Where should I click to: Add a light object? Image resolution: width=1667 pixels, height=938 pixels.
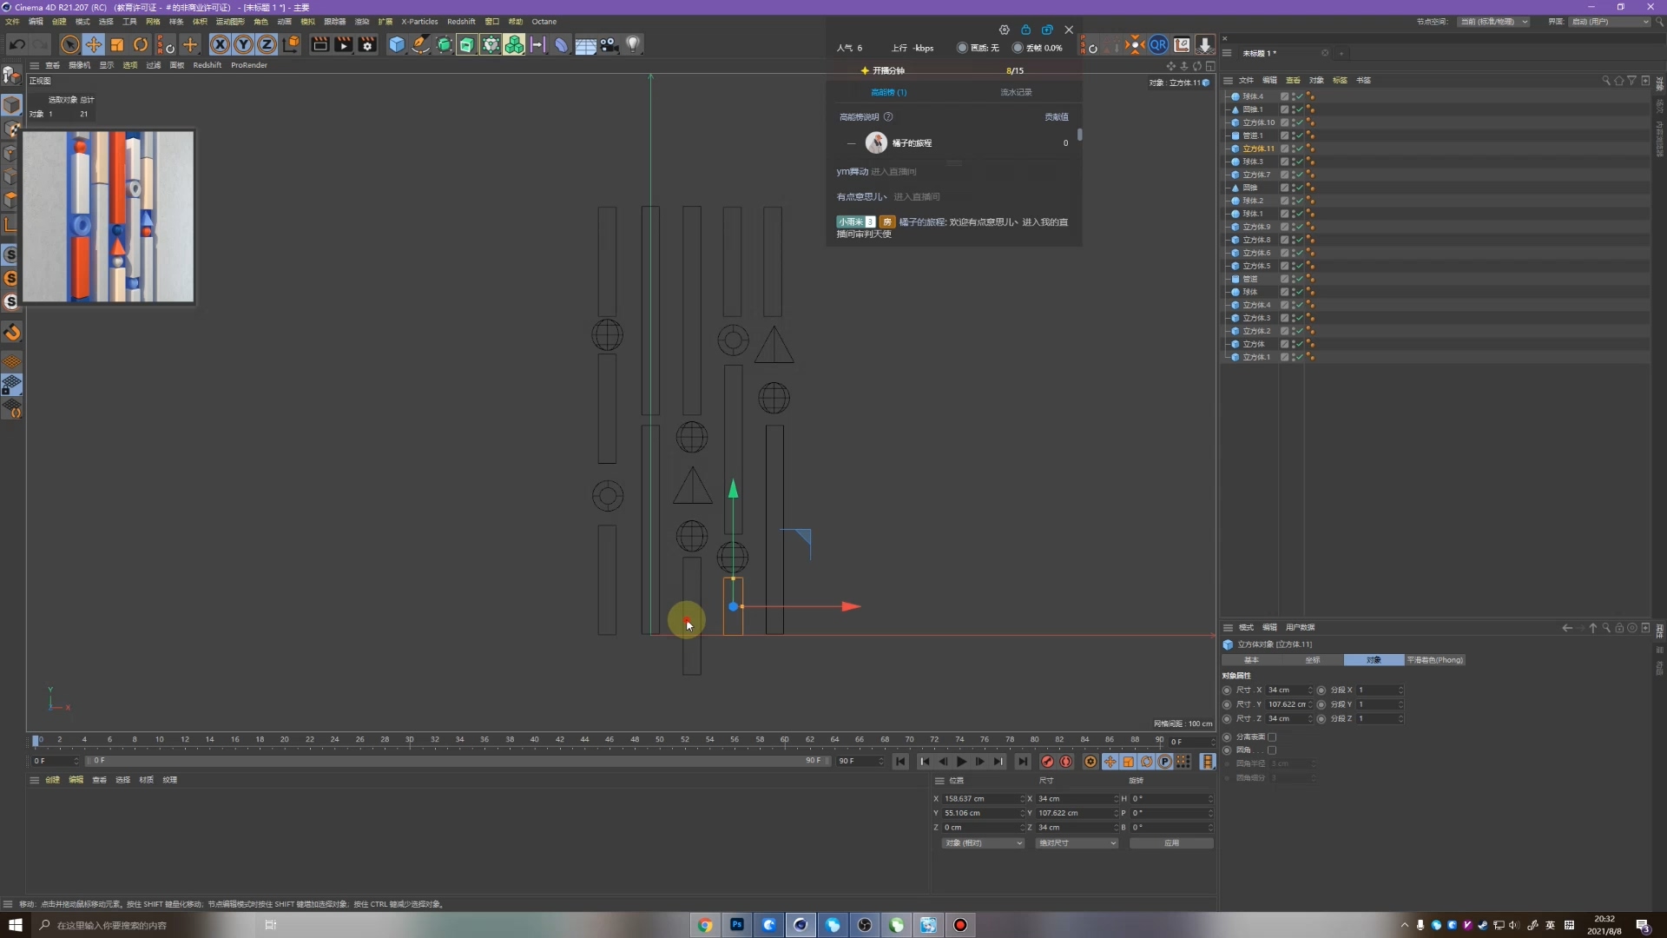coord(633,44)
